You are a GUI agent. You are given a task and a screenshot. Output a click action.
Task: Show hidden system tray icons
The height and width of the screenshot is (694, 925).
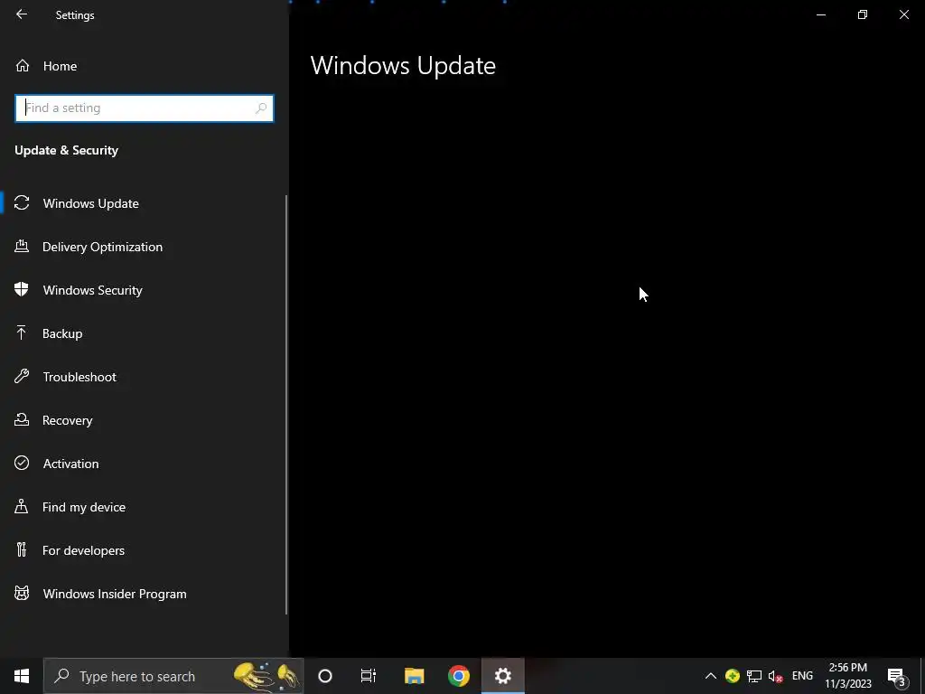[x=711, y=676]
